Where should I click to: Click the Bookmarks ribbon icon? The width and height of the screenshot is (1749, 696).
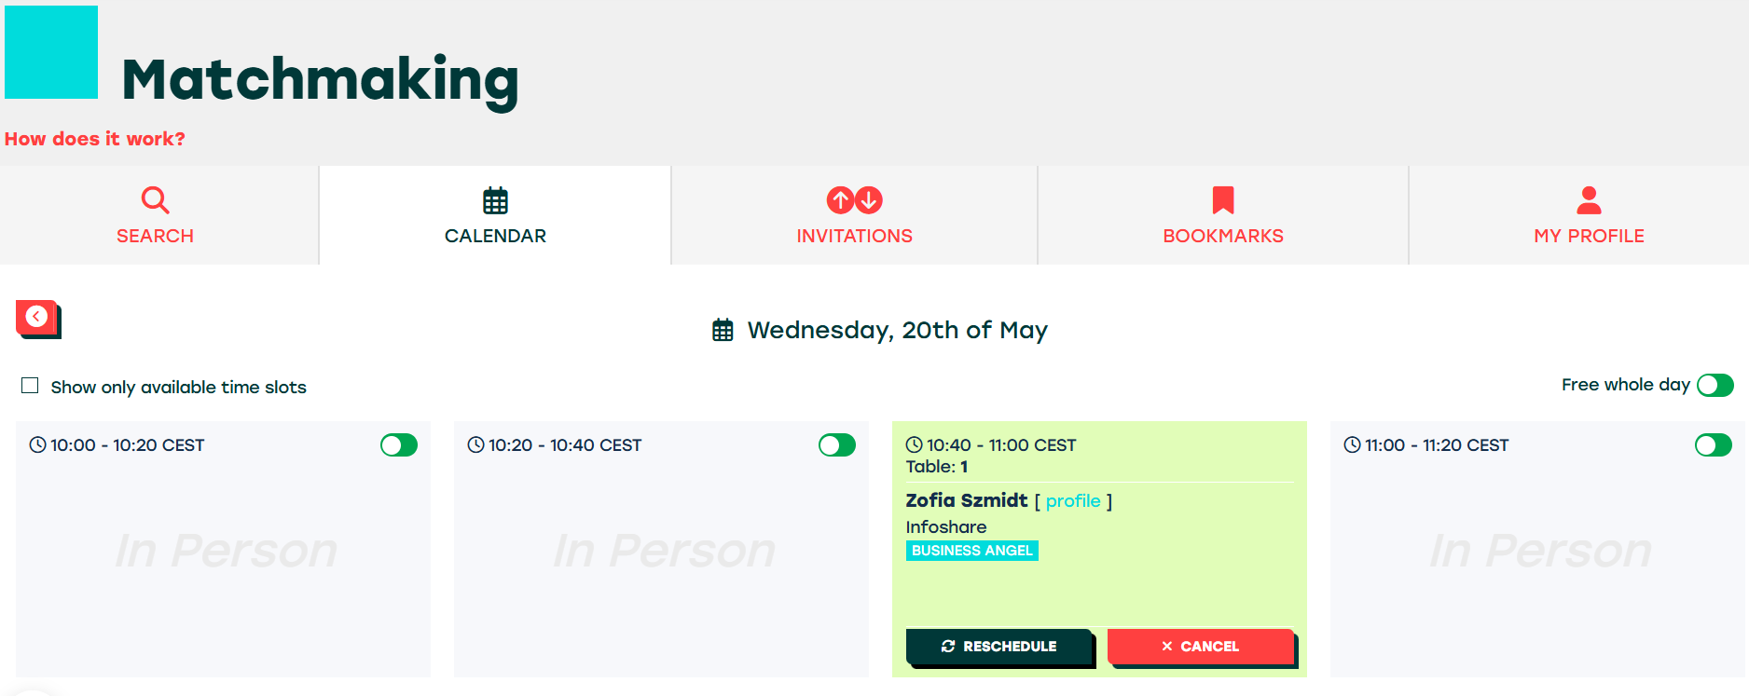point(1222,200)
